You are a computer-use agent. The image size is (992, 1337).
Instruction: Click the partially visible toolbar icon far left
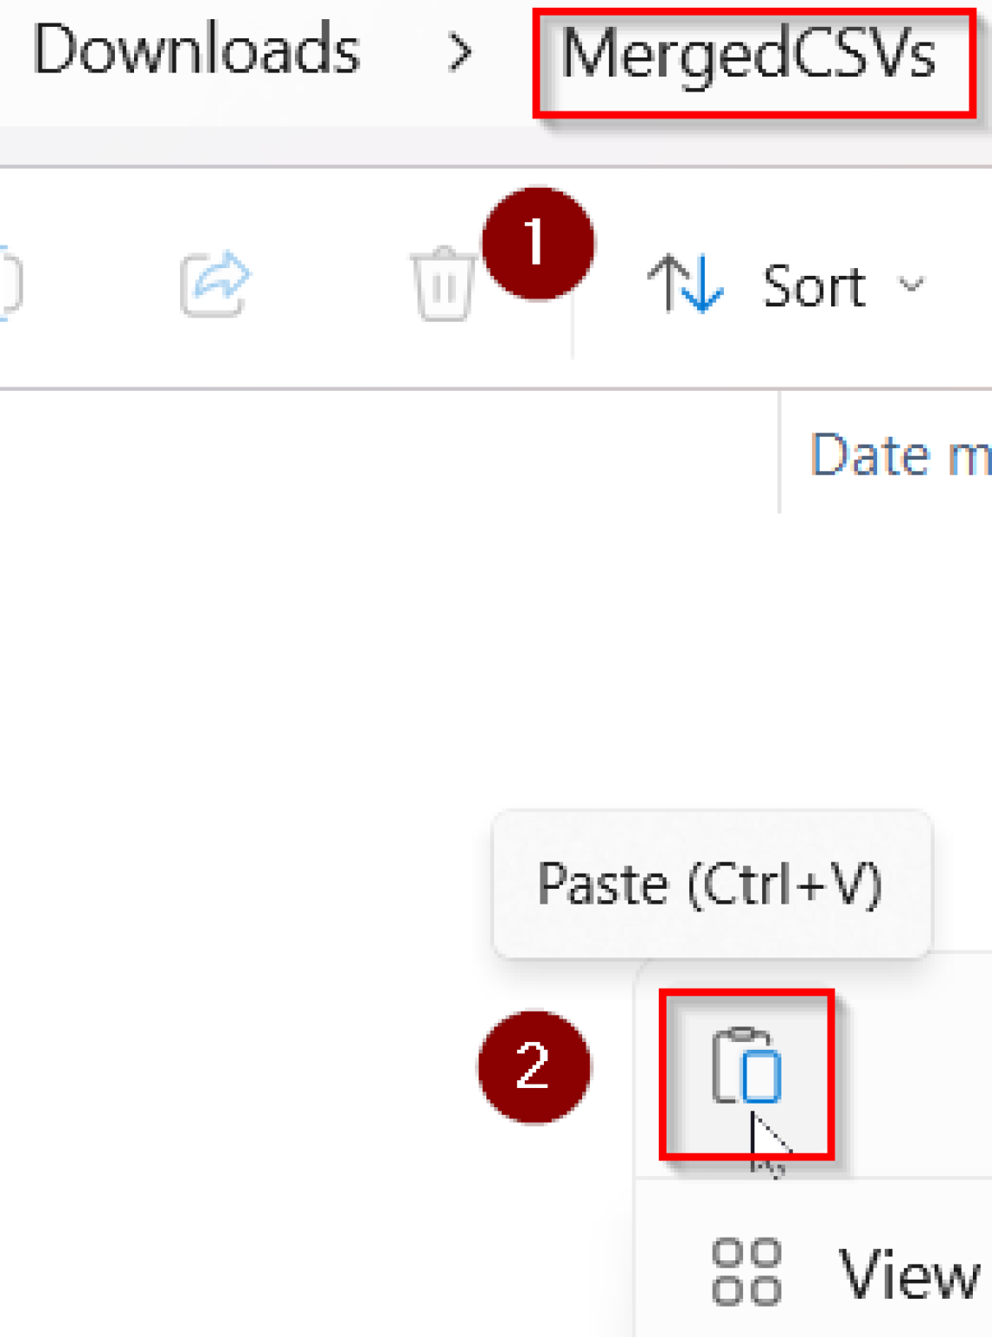pos(7,285)
